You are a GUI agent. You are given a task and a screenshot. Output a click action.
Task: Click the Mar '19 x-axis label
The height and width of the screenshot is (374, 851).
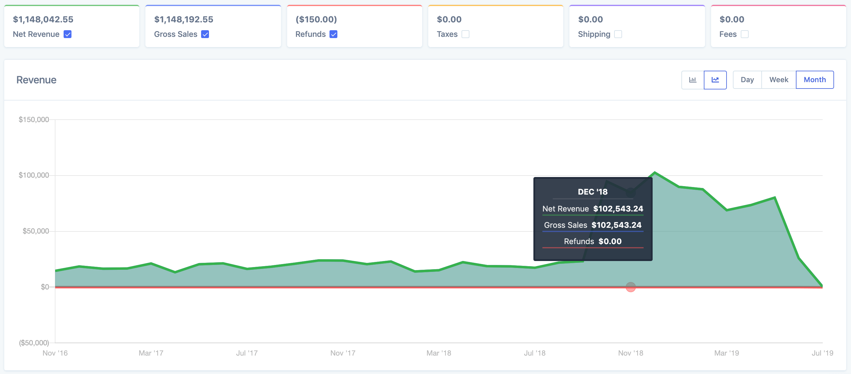726,353
